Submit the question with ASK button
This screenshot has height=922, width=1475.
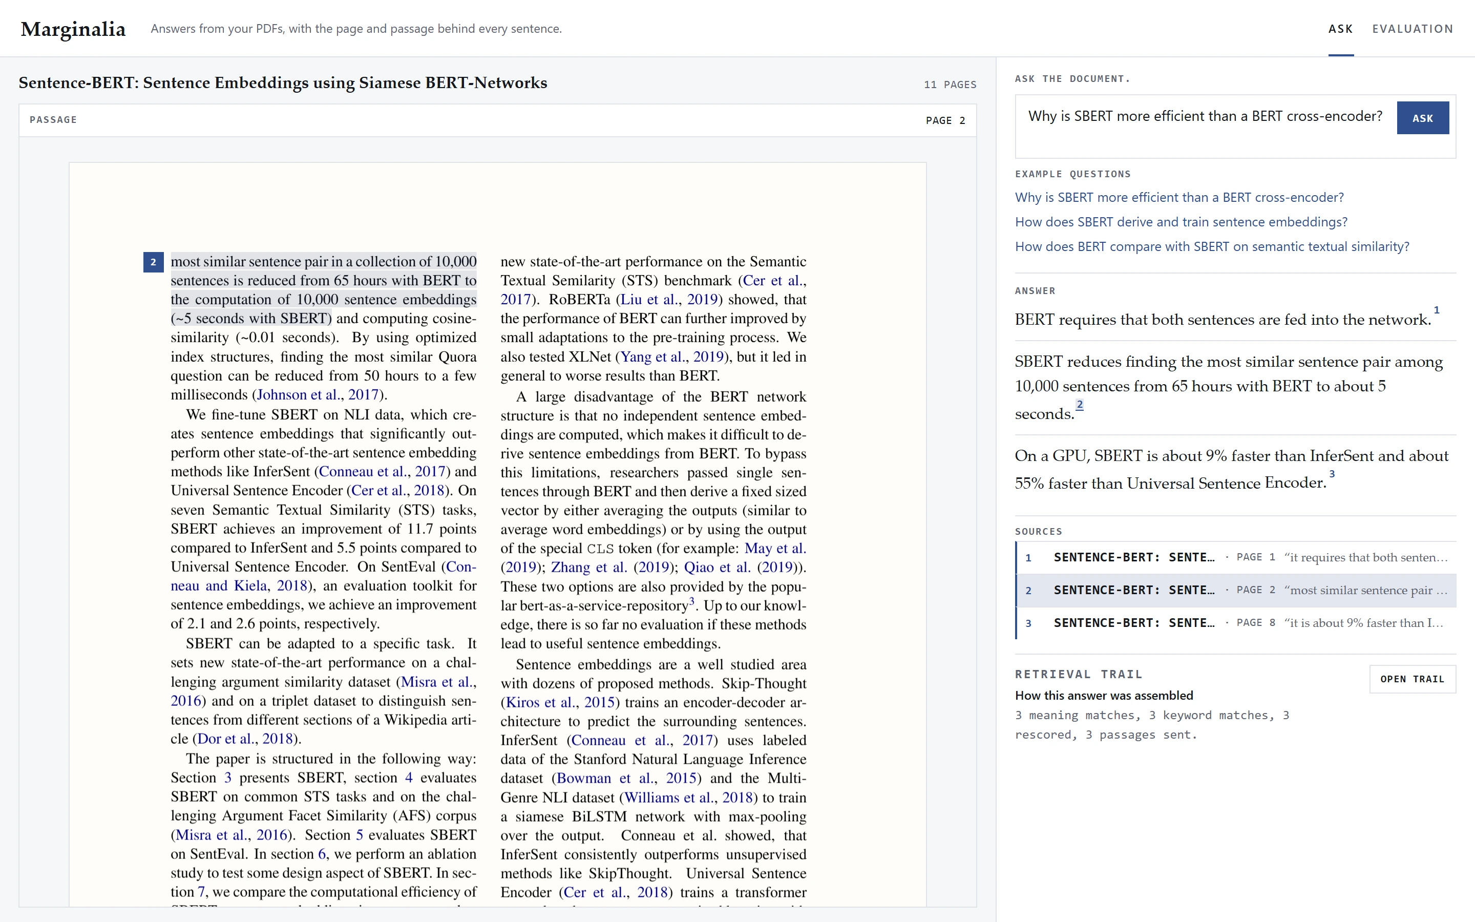click(x=1423, y=118)
